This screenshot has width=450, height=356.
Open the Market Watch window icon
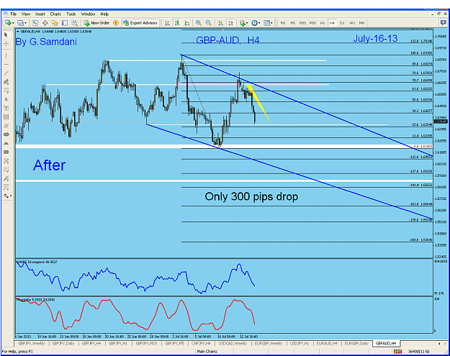click(35, 23)
